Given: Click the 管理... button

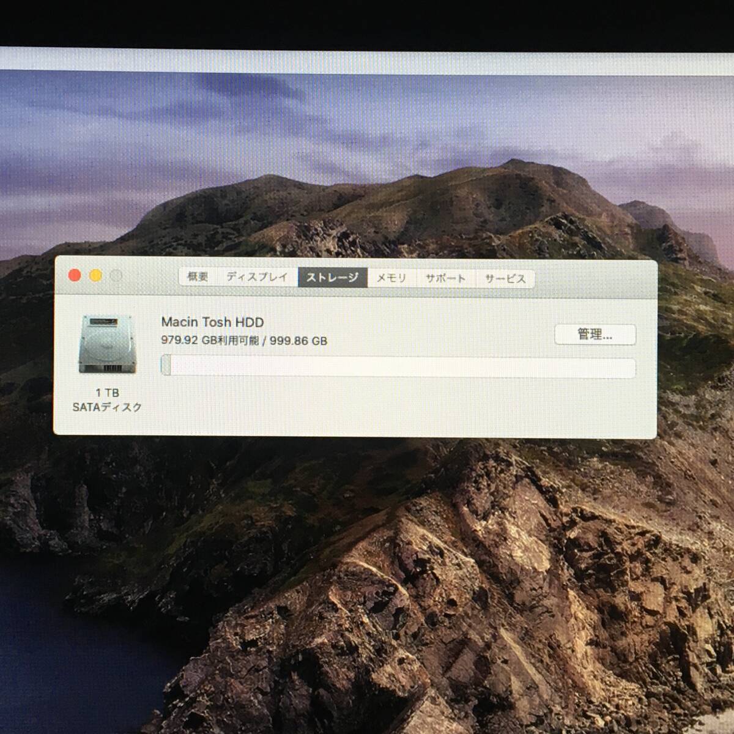Looking at the screenshot, I should [595, 335].
